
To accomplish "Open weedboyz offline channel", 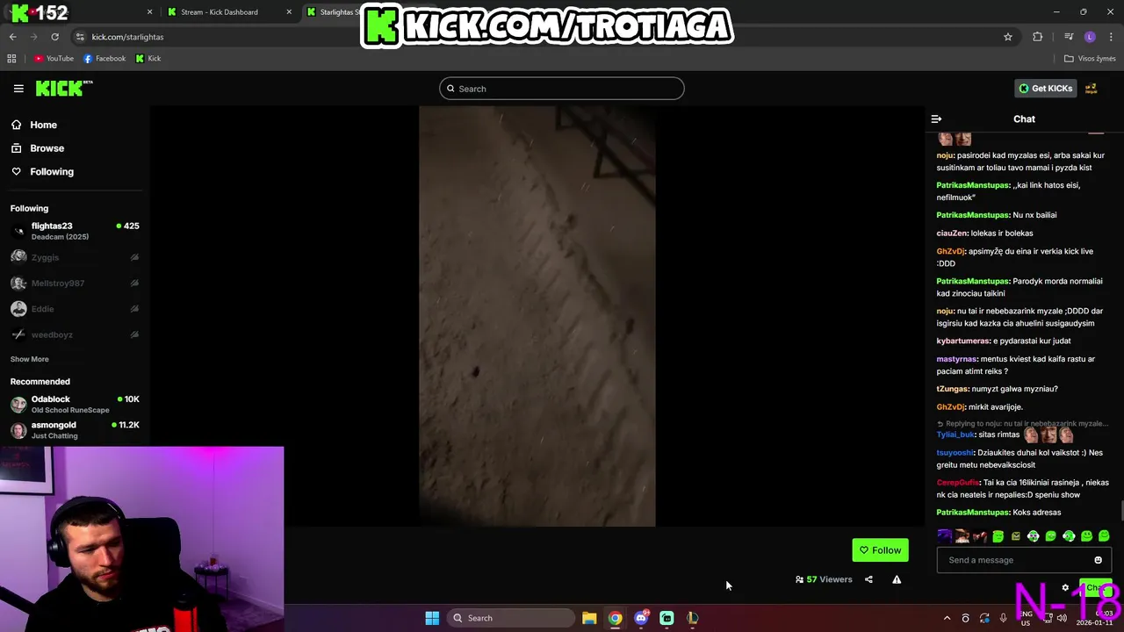I will point(75,334).
